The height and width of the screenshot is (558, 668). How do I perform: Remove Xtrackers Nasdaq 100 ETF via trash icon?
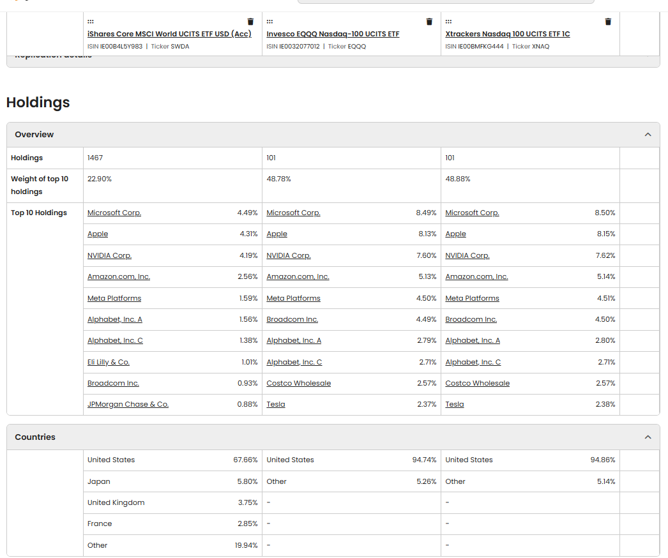click(609, 22)
